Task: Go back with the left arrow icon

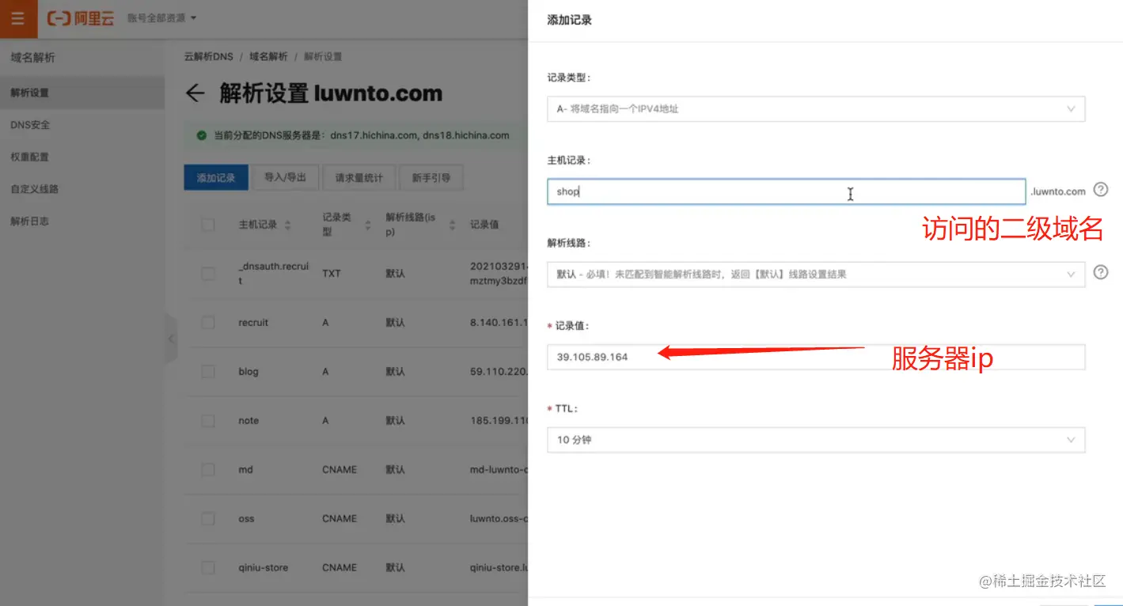Action: (195, 93)
